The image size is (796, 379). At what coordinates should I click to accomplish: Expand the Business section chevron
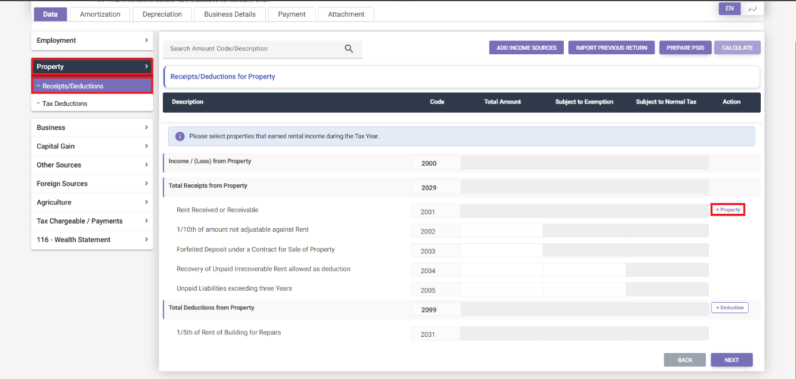tap(146, 128)
